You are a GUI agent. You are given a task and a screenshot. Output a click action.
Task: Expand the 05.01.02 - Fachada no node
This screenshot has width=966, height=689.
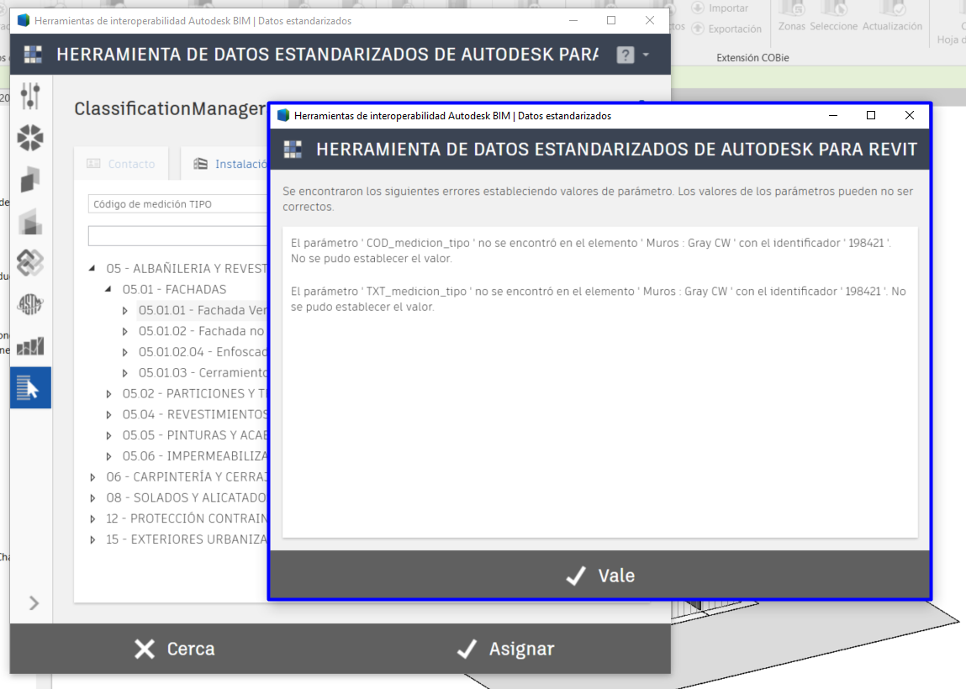click(125, 331)
